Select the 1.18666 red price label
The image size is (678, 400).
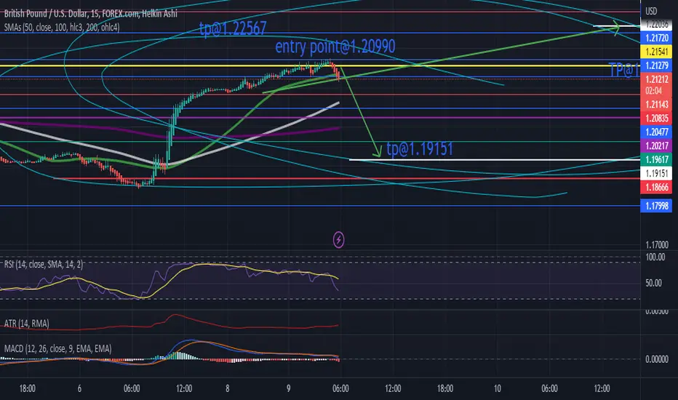656,188
